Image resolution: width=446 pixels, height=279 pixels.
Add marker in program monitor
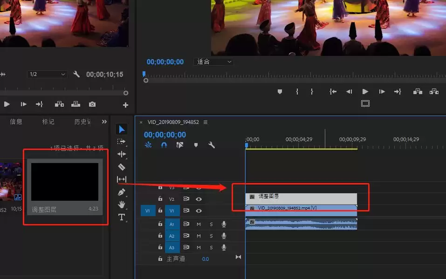(280, 92)
